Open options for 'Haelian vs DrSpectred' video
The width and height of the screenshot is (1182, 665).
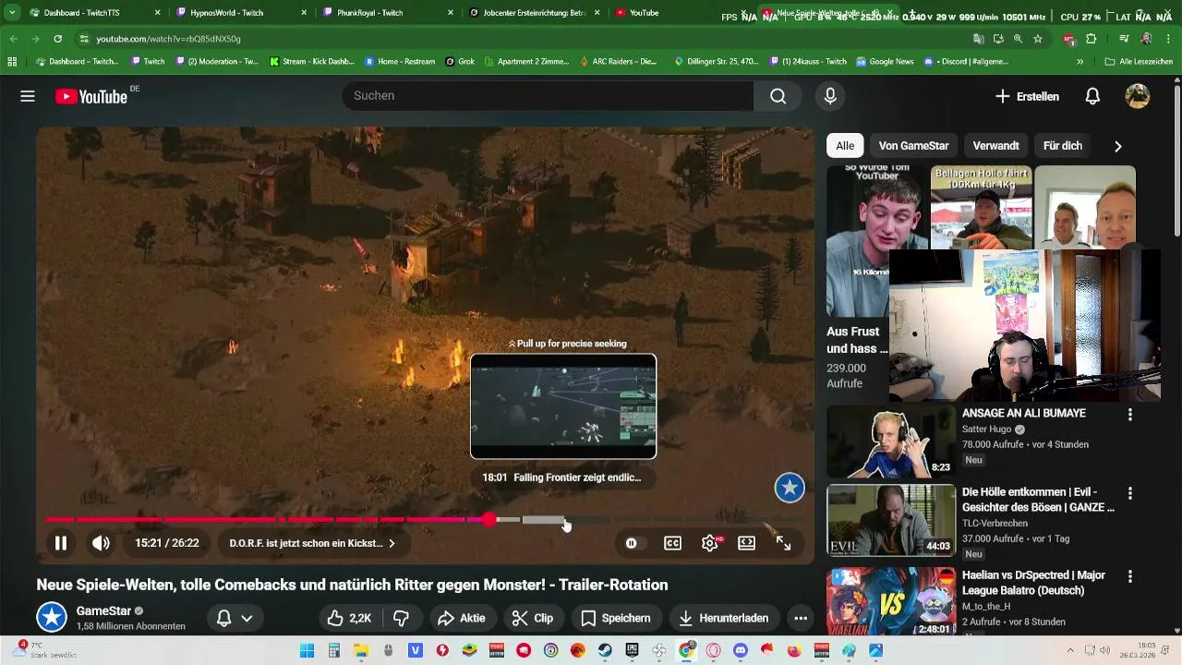[x=1129, y=576]
